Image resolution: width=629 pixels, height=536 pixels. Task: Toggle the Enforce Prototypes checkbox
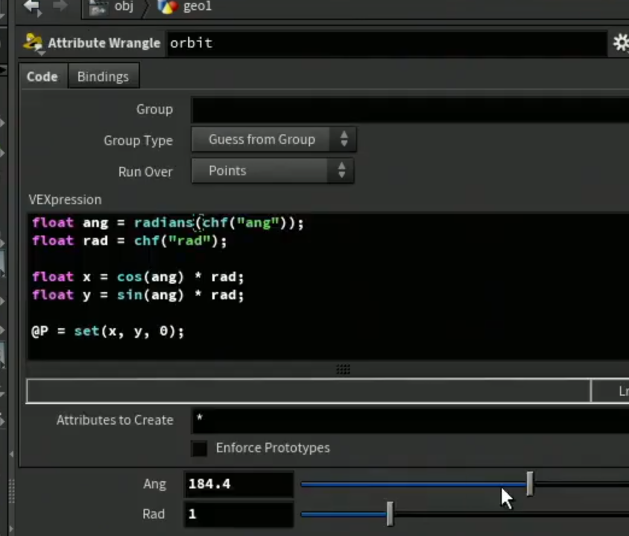199,448
